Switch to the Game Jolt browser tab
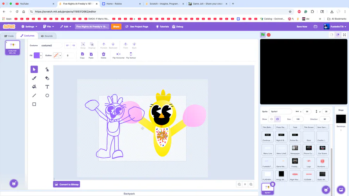The image size is (349, 196). [208, 4]
